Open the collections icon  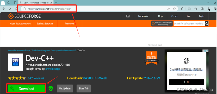202,9
